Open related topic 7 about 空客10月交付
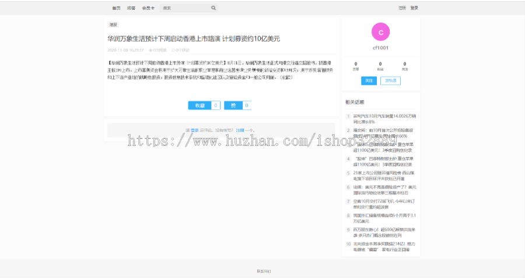 tap(384, 204)
